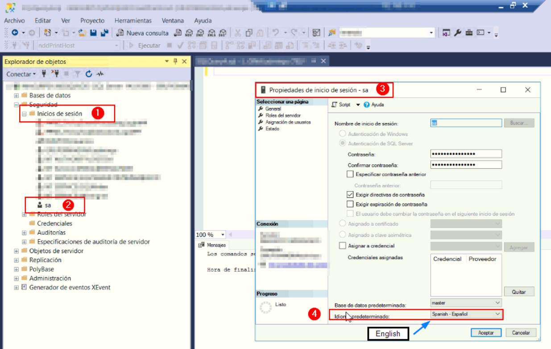551x349 pixels.
Task: Click the Aceptar button
Action: 486,333
